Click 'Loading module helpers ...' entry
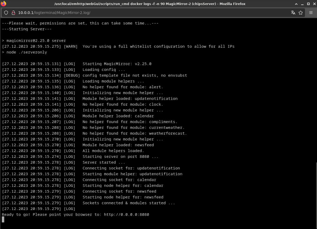 tap(113, 81)
